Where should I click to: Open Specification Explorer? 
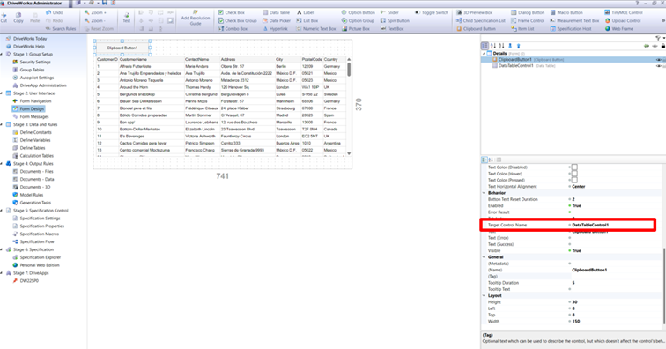point(36,257)
